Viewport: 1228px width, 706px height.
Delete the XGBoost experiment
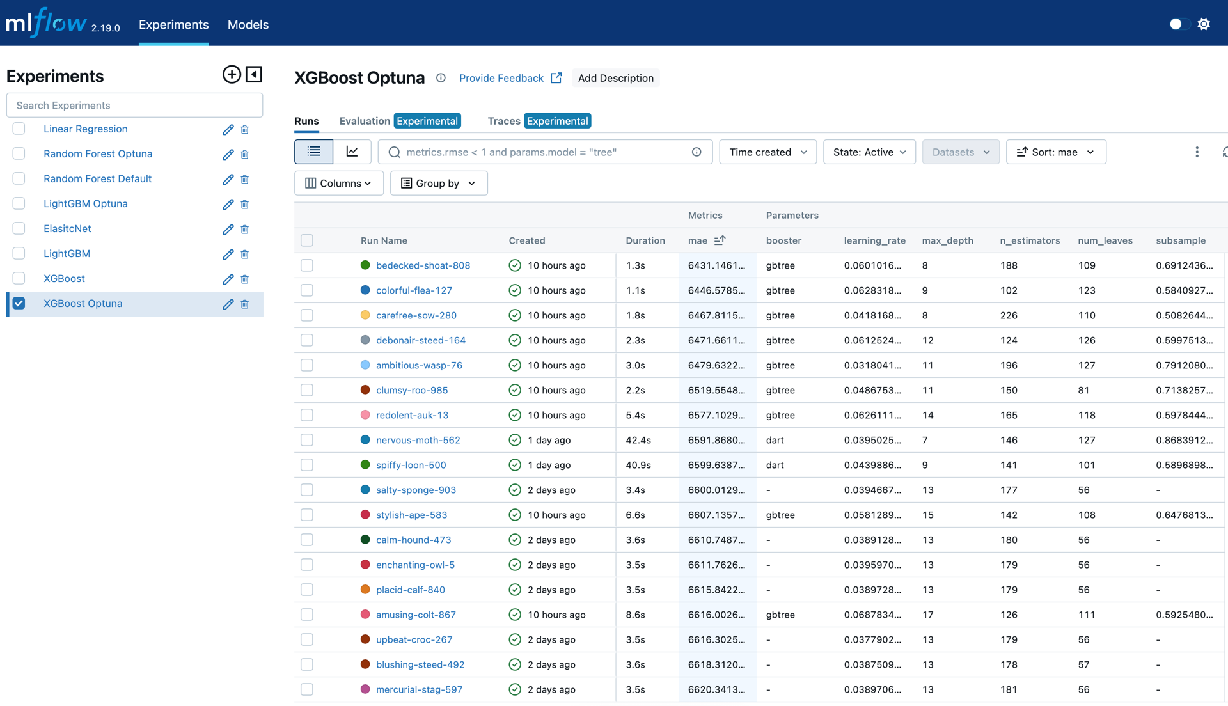coord(244,279)
